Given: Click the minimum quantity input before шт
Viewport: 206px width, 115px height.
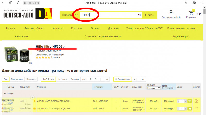Looking at the screenshot, I should point(139,79).
